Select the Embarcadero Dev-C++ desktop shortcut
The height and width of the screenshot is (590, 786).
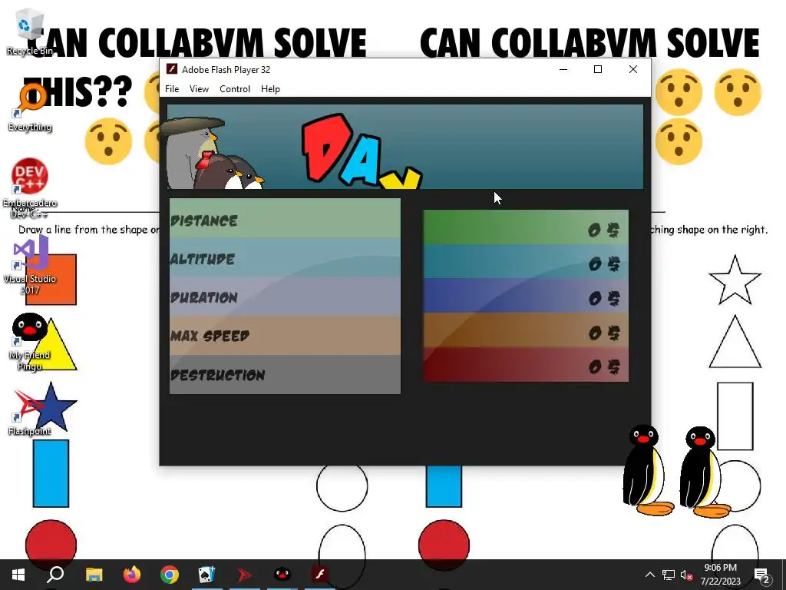point(30,188)
